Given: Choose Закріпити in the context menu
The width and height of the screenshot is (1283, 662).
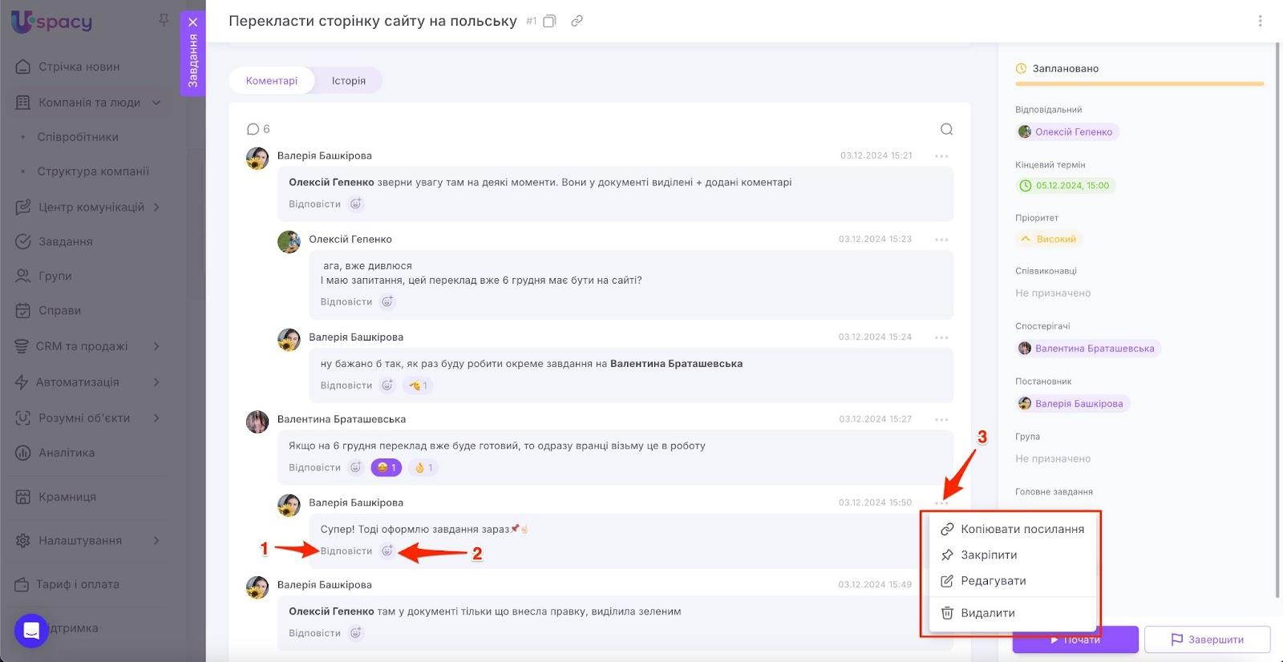Looking at the screenshot, I should coord(1013,555).
